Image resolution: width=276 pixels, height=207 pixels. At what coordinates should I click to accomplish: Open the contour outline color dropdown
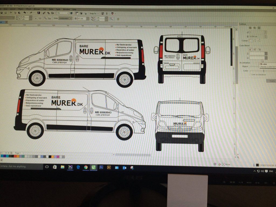266,54
